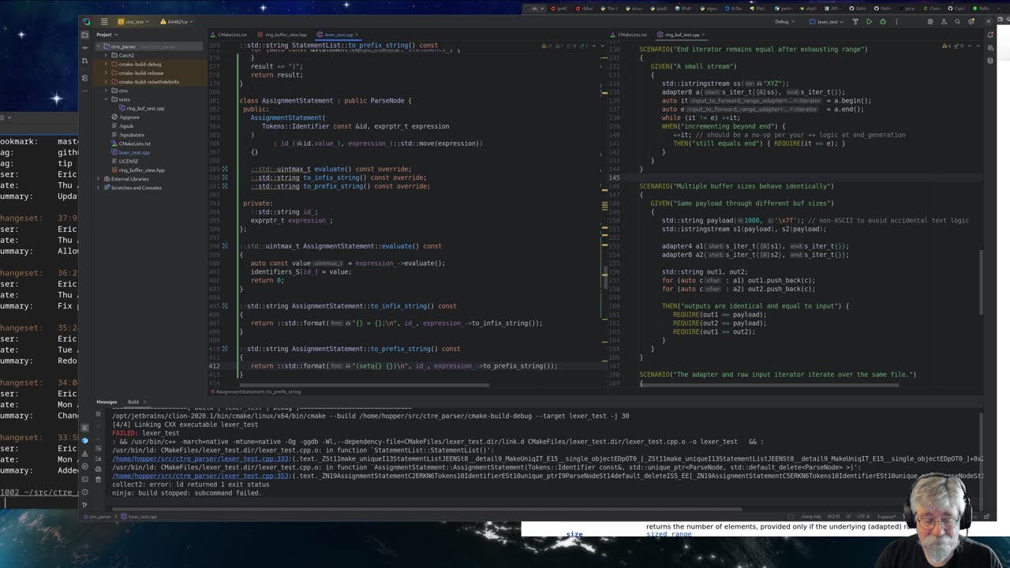Collapse the ctre_parser root folder
1010x568 pixels.
99,47
